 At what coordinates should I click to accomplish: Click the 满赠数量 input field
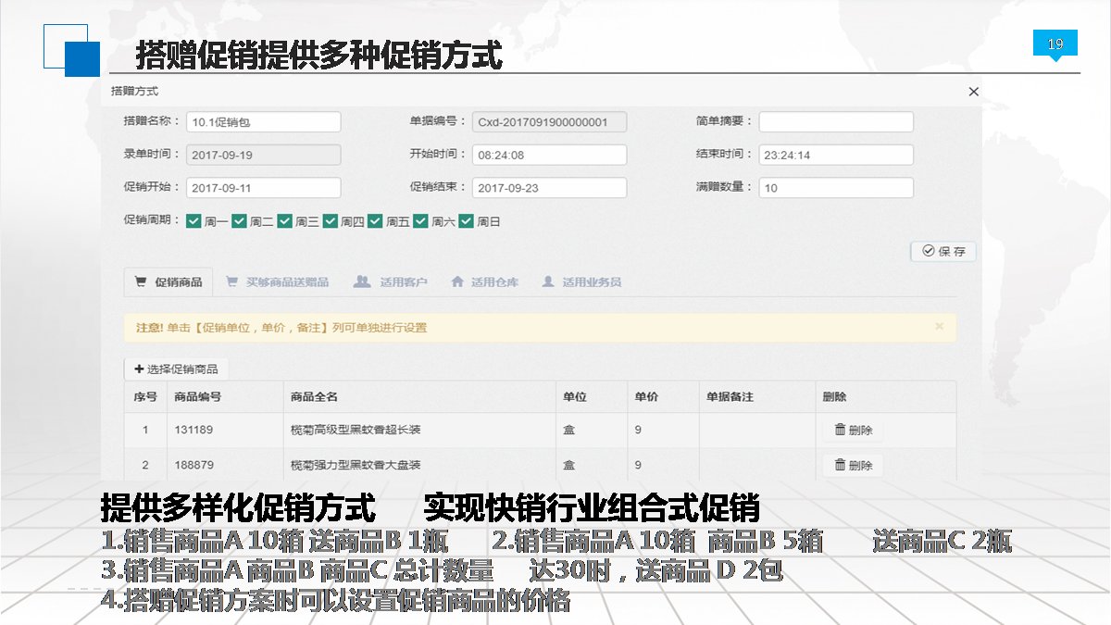[x=835, y=188]
